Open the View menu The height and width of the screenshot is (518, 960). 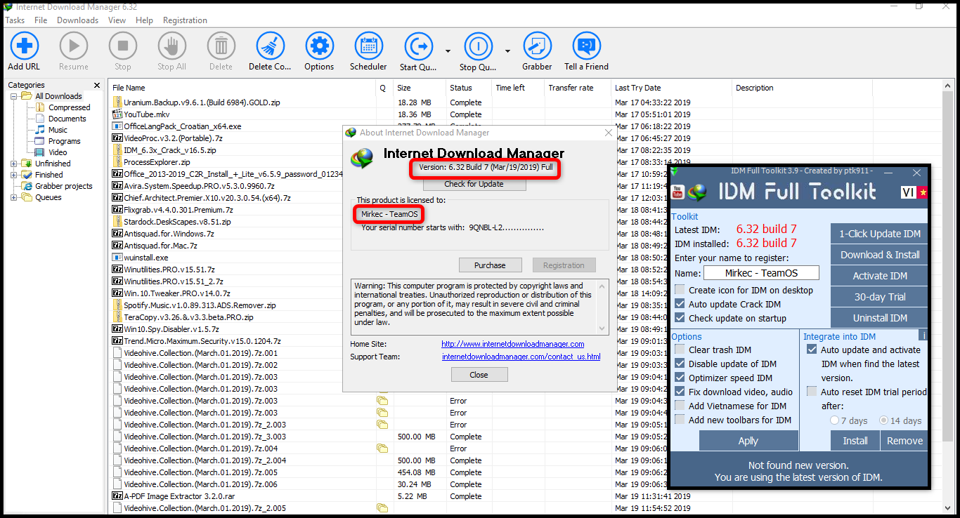pyautogui.click(x=117, y=20)
